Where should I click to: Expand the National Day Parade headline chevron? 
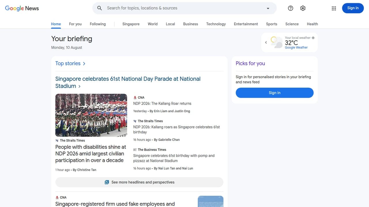[x=79, y=86]
